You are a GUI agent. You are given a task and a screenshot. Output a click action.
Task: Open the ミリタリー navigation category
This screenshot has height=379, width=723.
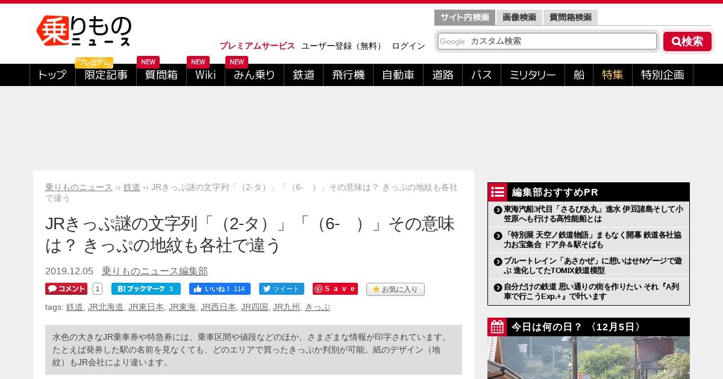pyautogui.click(x=533, y=75)
